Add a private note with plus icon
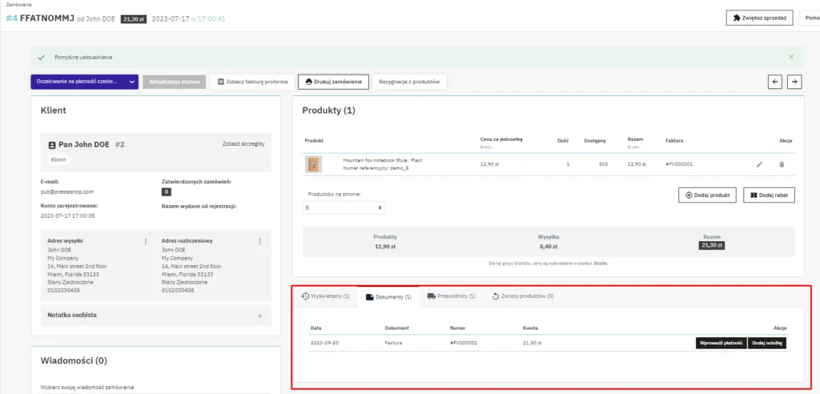820x394 pixels. pos(259,316)
